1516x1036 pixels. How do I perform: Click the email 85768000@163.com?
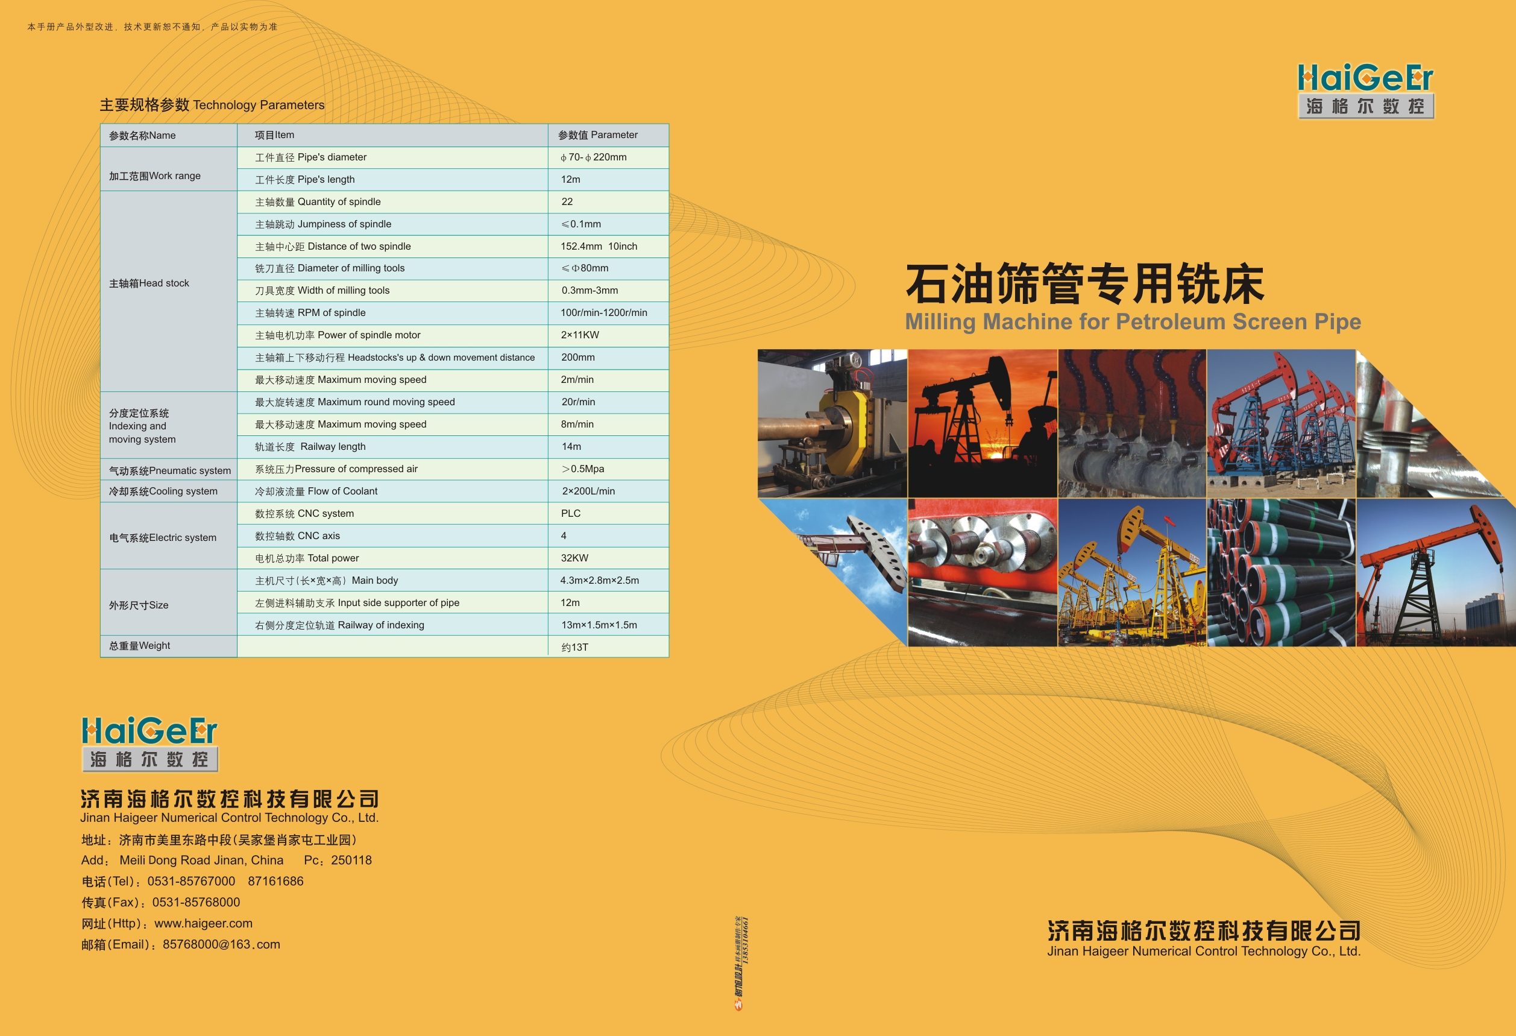pyautogui.click(x=221, y=944)
